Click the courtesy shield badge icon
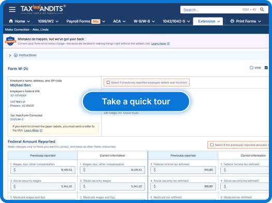 click(x=10, y=41)
